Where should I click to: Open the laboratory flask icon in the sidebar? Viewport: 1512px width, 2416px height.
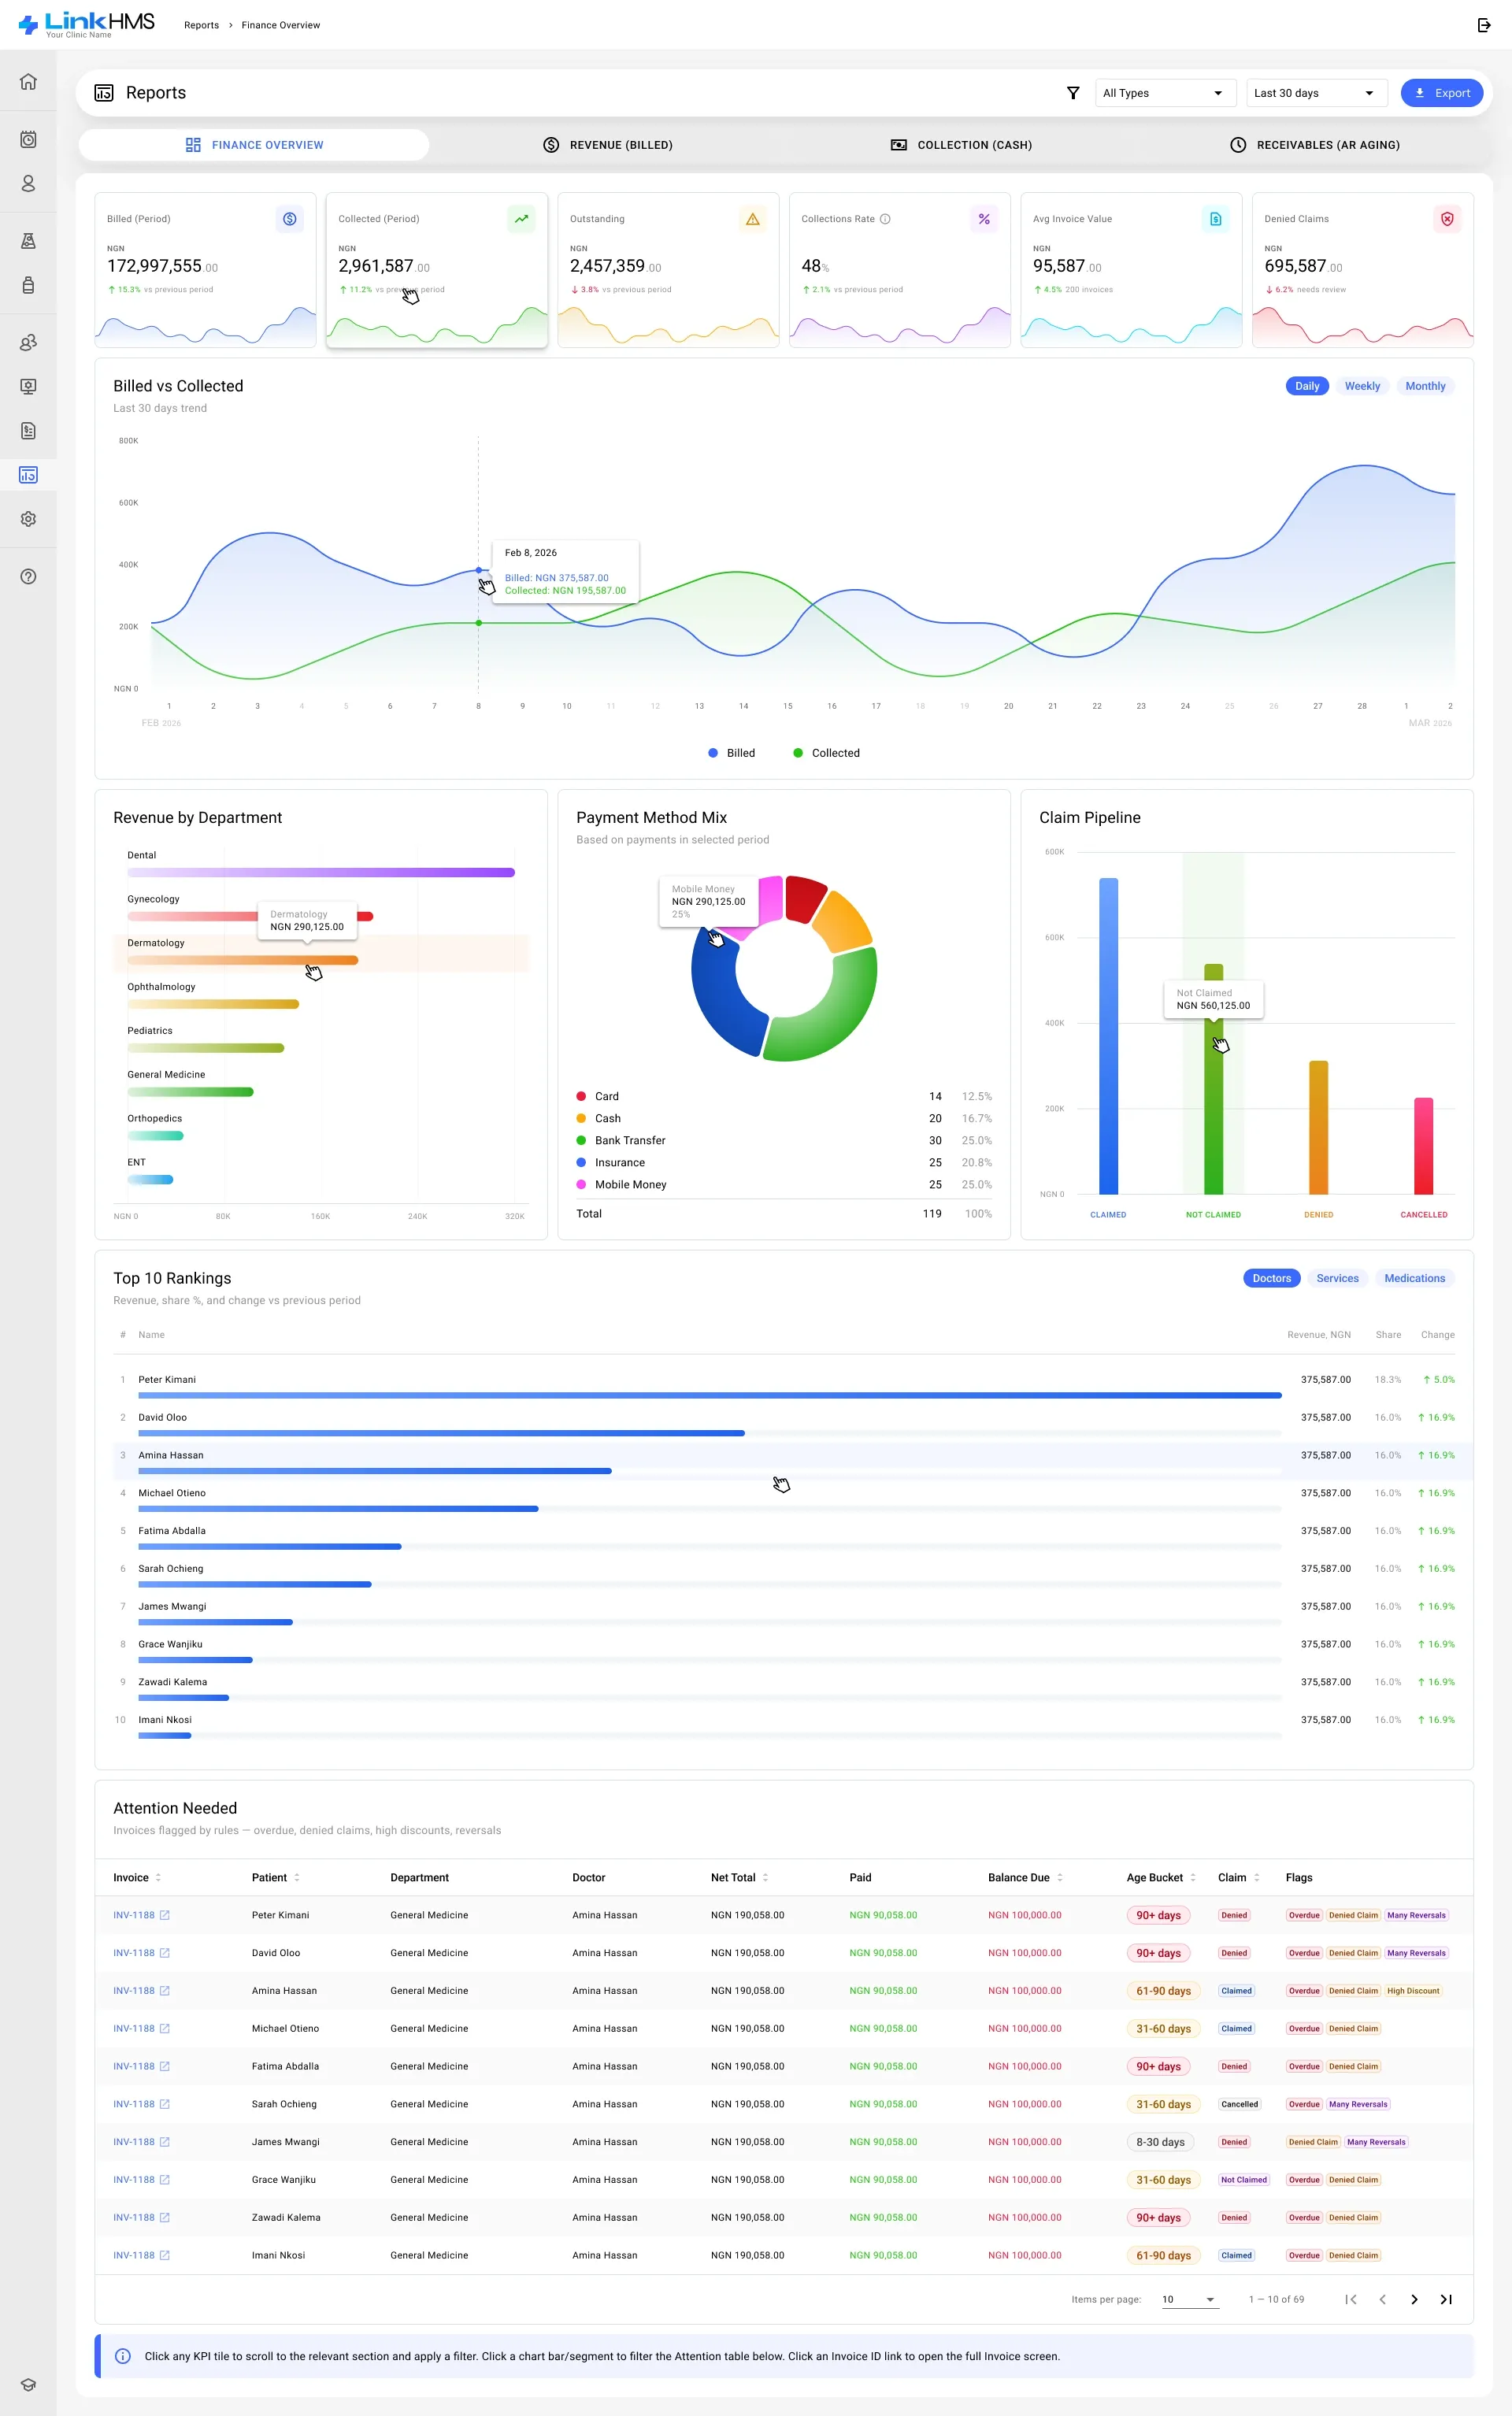[28, 241]
